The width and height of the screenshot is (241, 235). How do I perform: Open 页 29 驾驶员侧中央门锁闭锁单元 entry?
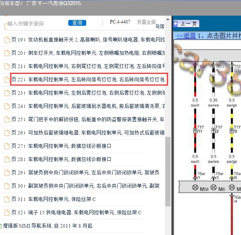pyautogui.click(x=85, y=172)
